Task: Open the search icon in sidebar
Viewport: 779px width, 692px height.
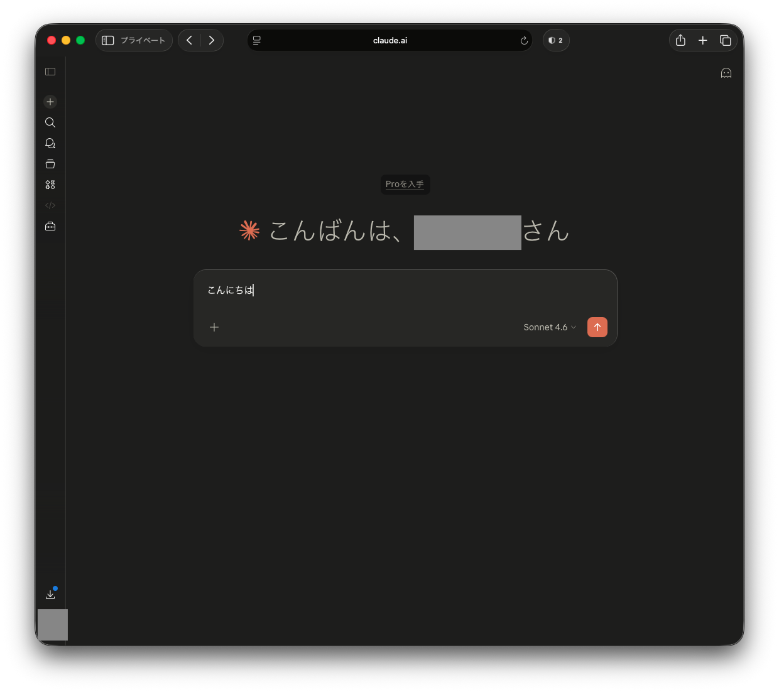Action: tap(50, 122)
